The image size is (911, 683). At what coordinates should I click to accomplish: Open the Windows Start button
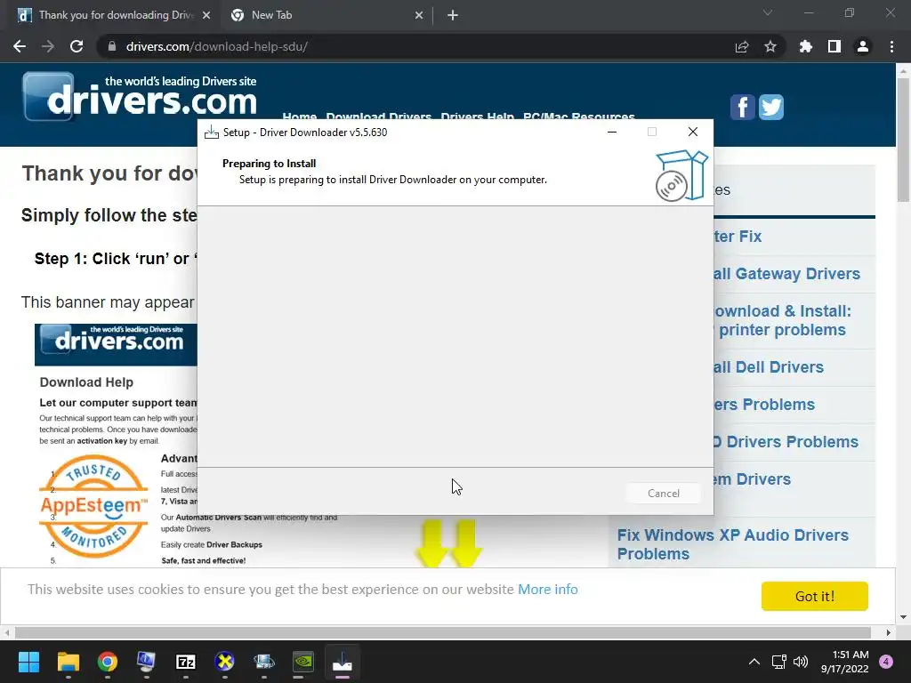point(28,662)
